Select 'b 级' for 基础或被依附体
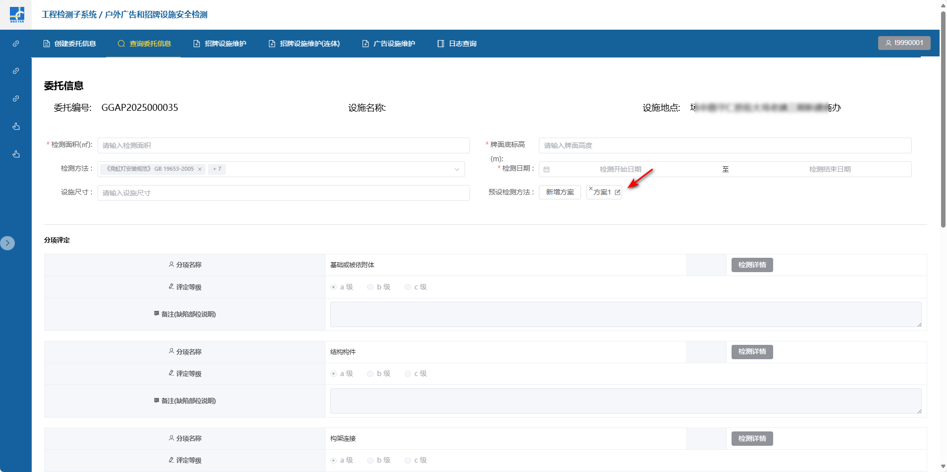 point(370,287)
